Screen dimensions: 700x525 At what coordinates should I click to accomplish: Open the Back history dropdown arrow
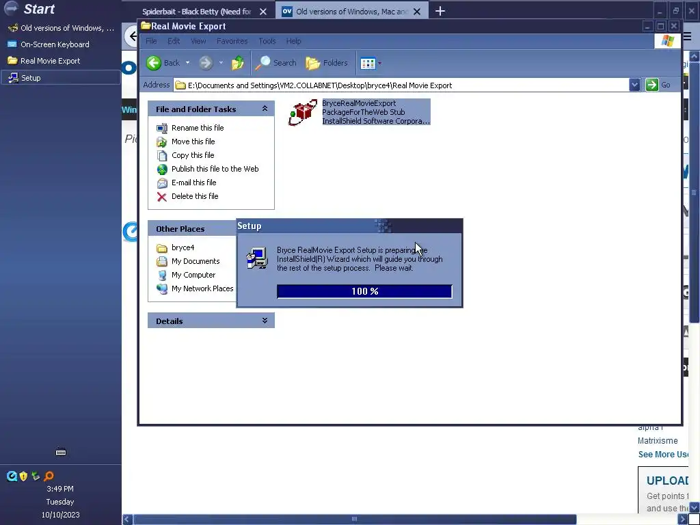(x=187, y=63)
